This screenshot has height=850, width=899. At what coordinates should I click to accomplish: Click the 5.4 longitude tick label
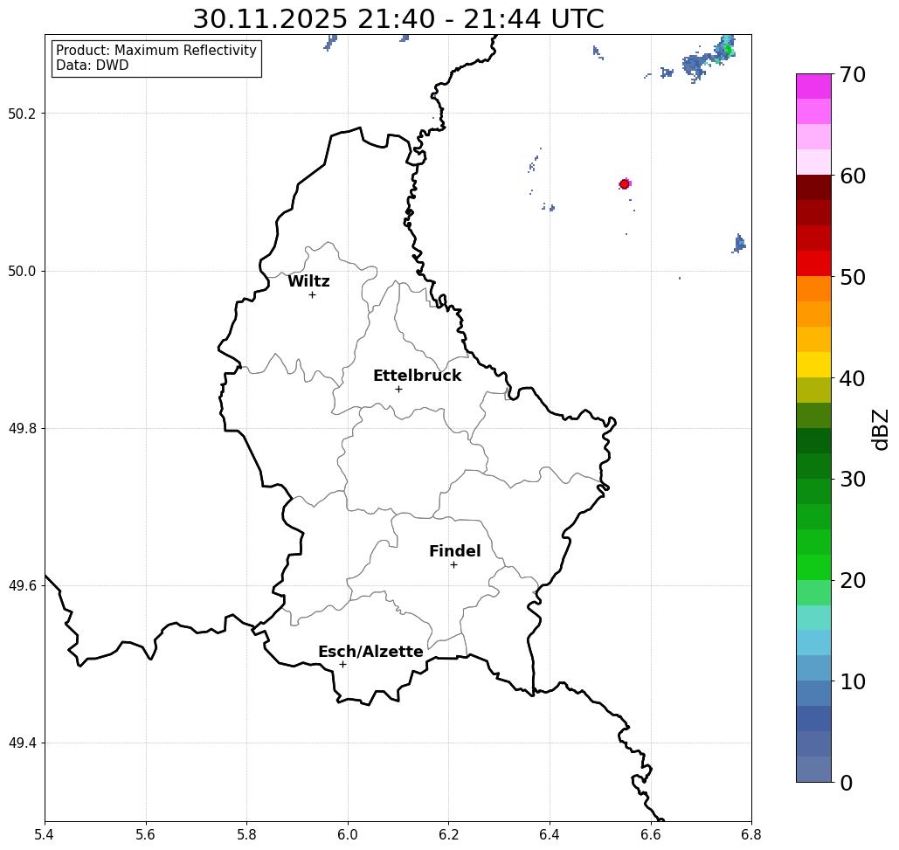point(45,835)
